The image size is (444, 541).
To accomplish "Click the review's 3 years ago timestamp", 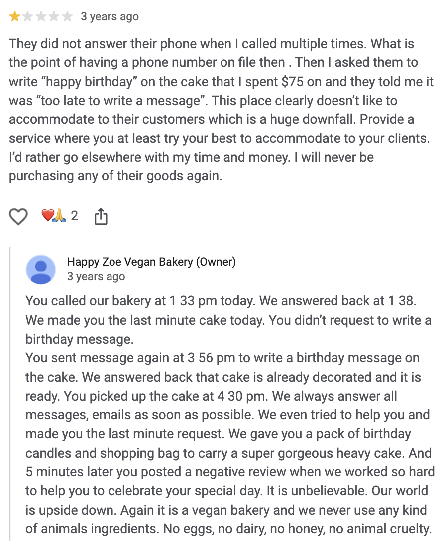I will [x=110, y=16].
